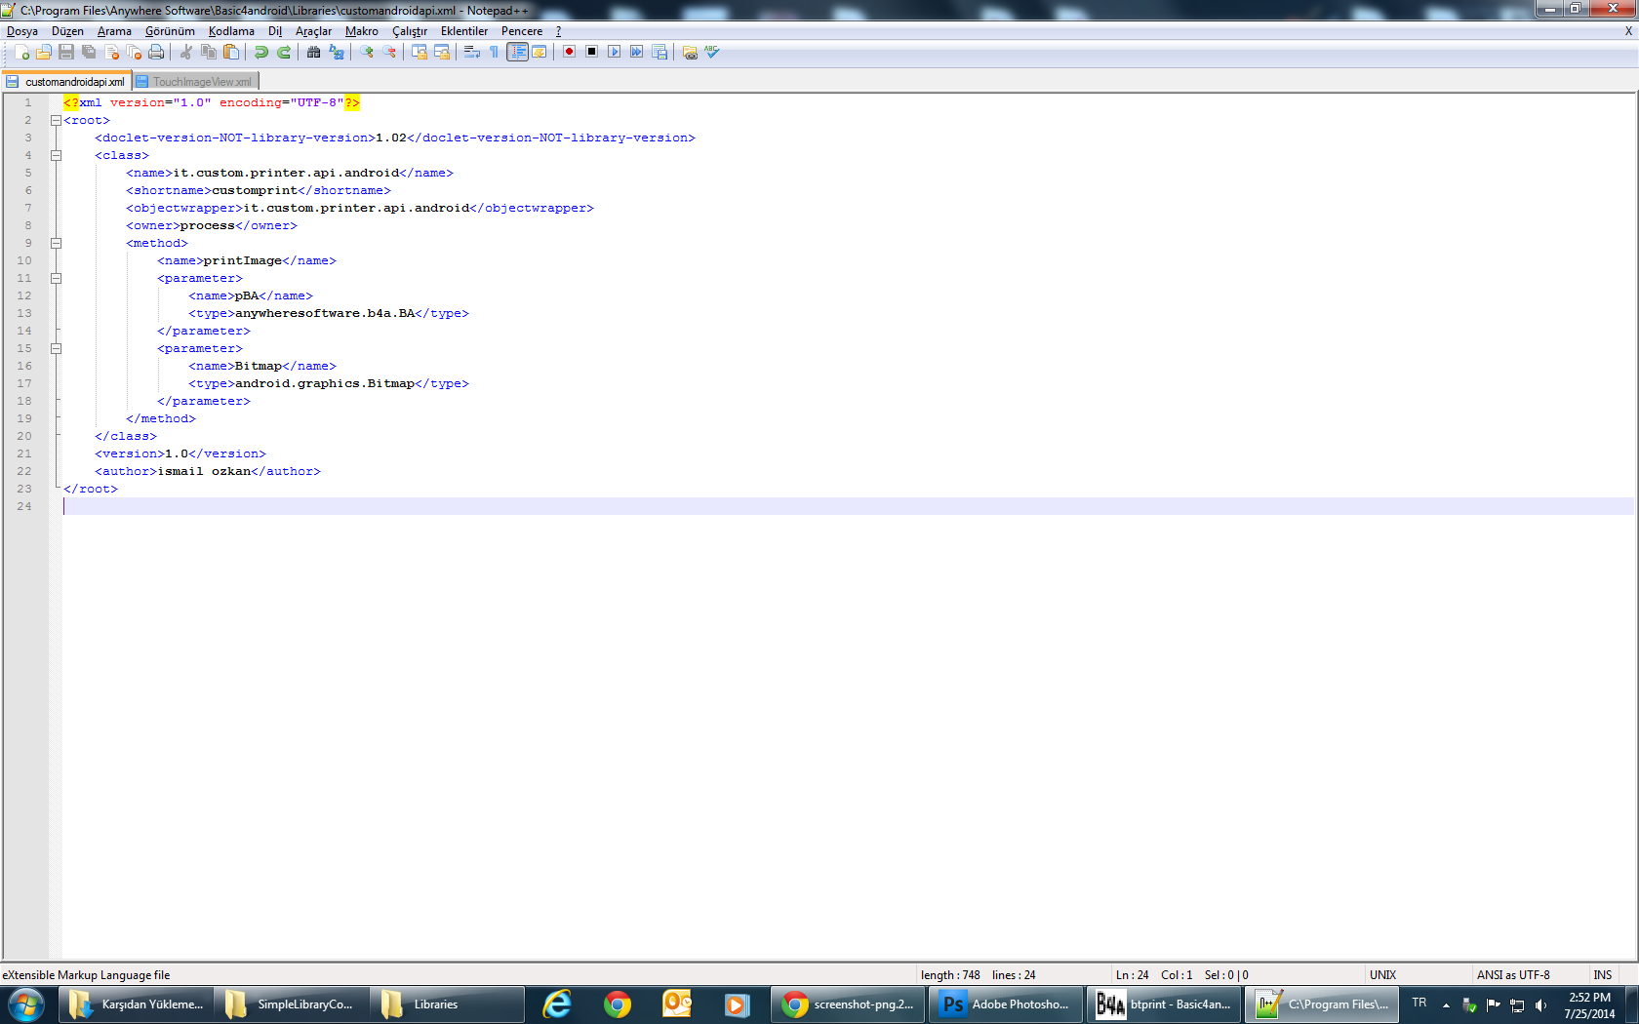
Task: Open SimpleLibraryCo... folder taskbar button
Action: [291, 1004]
